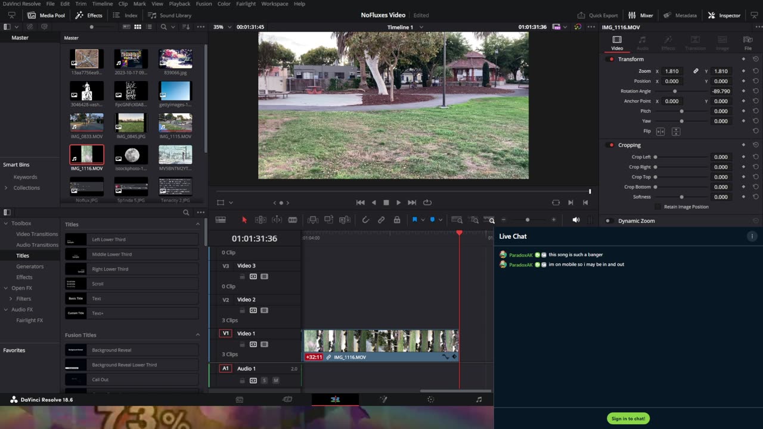763x429 pixels.
Task: Collapse the Fusion Titles category chevron
Action: pyautogui.click(x=198, y=335)
